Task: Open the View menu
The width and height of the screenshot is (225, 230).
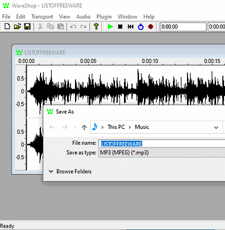Action: pos(64,16)
